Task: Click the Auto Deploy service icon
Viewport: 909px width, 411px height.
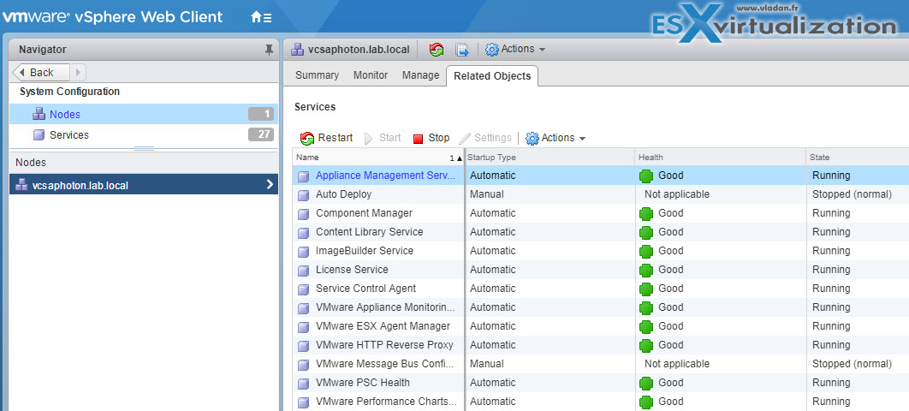Action: tap(303, 195)
